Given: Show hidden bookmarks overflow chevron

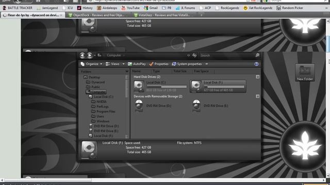Looking at the screenshot, I should click(x=326, y=8).
